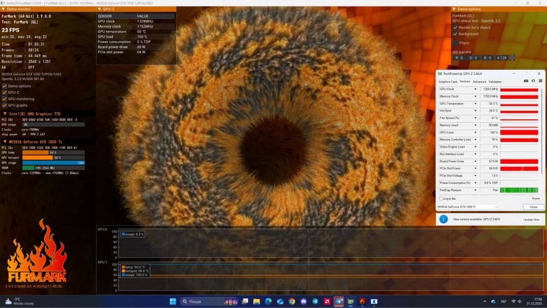
Task: Click the Update Now button
Action: 531,219
